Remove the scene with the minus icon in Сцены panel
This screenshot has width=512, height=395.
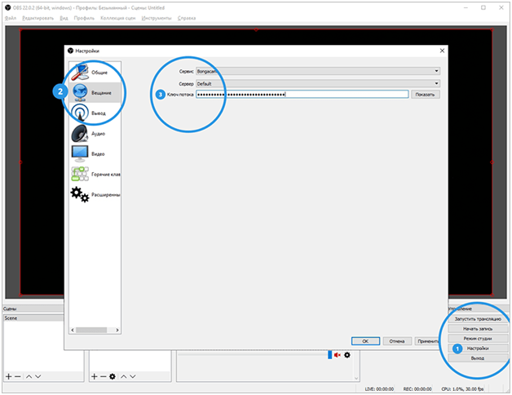[x=18, y=376]
